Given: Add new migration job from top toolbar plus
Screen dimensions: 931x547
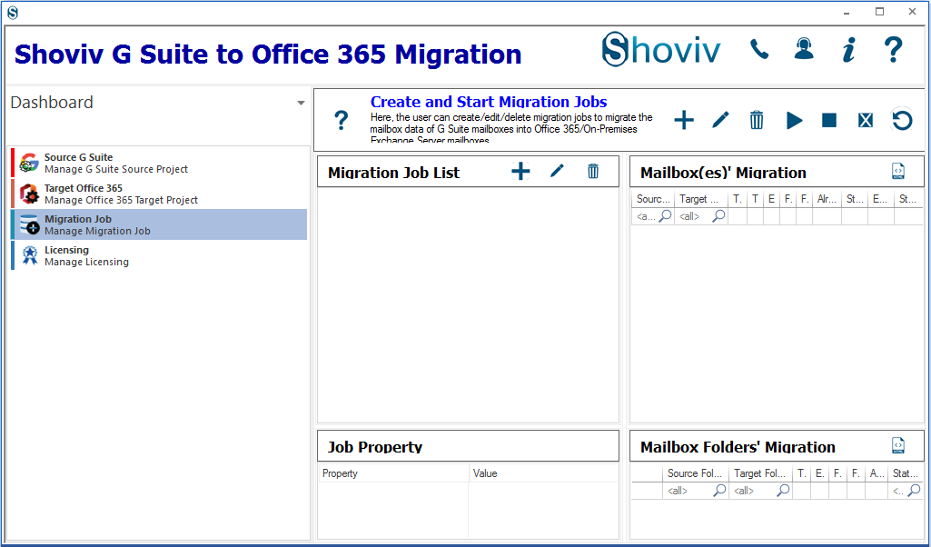Looking at the screenshot, I should point(684,121).
